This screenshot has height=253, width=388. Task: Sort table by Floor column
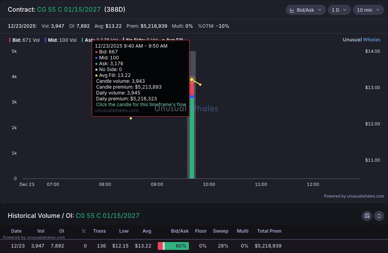tap(201, 231)
